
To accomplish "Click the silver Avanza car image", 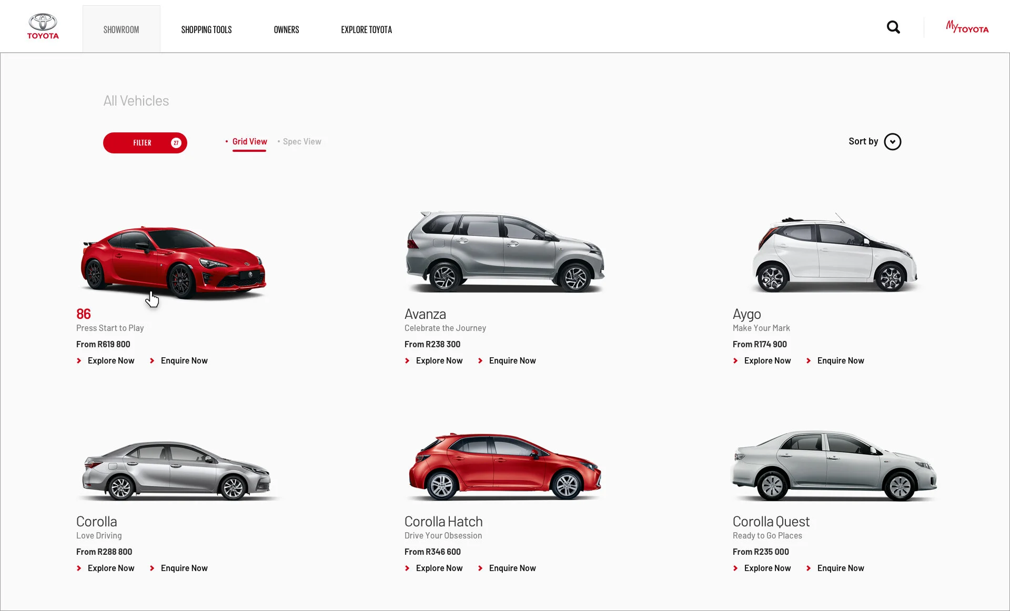I will (504, 252).
